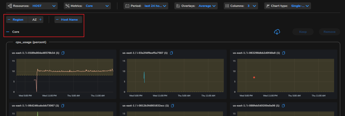Copy chart i-0189e804e46578b34 via its copy icon
Image resolution: width=345 pixels, height=116 pixels.
(63, 53)
